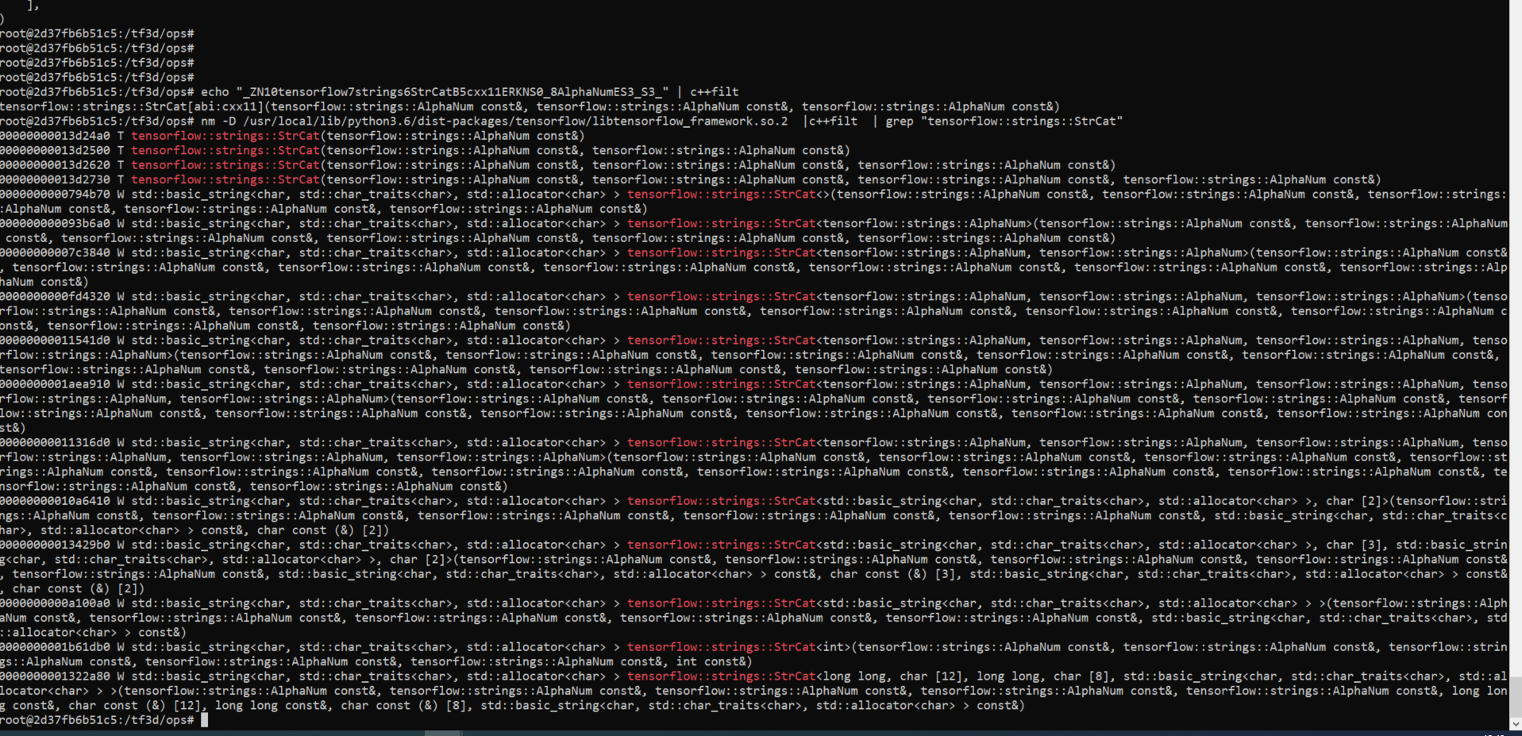Click a W weak-symbol marker on a StrCat line

click(x=120, y=194)
